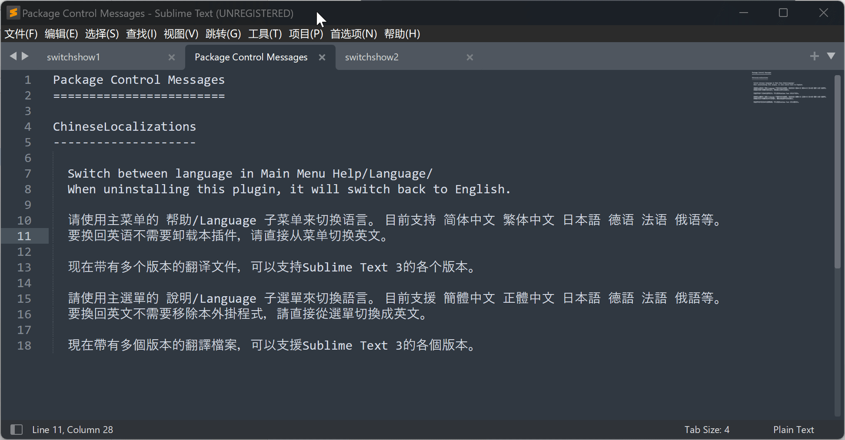The height and width of the screenshot is (440, 845).
Task: Select the Package Control Messages tab
Action: click(x=251, y=57)
